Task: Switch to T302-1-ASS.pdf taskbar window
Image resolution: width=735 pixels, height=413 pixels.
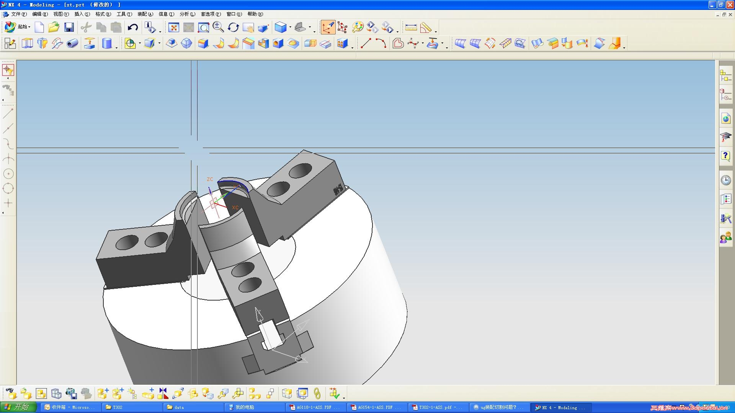Action: (438, 407)
